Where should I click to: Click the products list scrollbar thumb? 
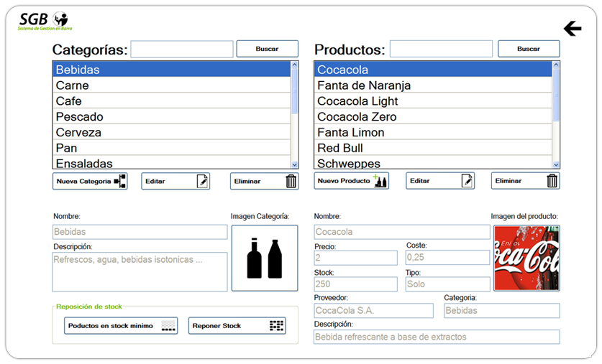(556, 95)
